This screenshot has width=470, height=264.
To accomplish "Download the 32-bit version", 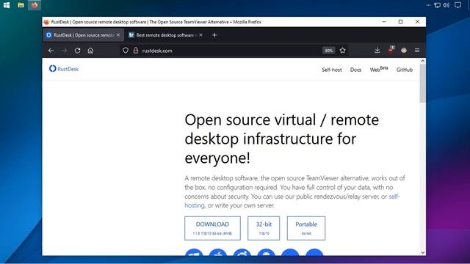I will click(264, 228).
